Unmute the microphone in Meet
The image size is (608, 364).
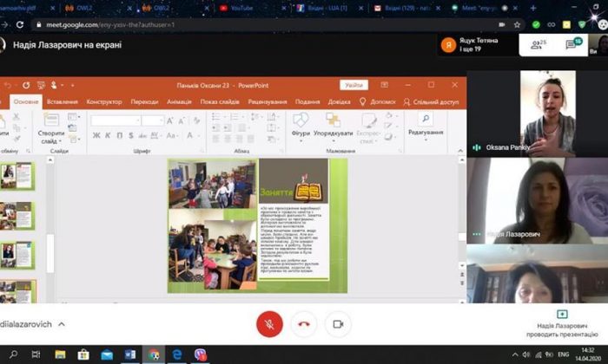pos(269,323)
